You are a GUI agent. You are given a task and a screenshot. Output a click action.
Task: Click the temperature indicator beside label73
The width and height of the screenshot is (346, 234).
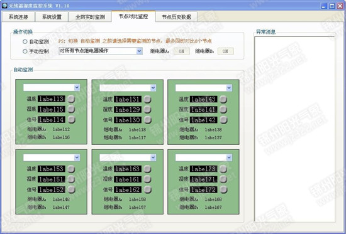tap(223, 169)
